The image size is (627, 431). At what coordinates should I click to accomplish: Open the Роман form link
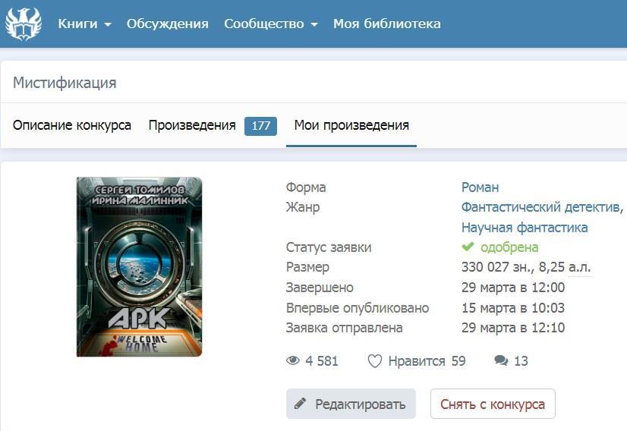(480, 187)
